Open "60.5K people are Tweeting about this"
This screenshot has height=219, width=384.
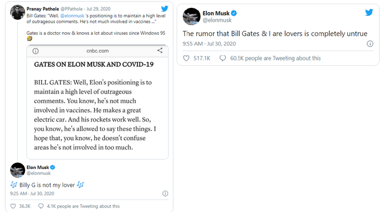tap(275, 58)
